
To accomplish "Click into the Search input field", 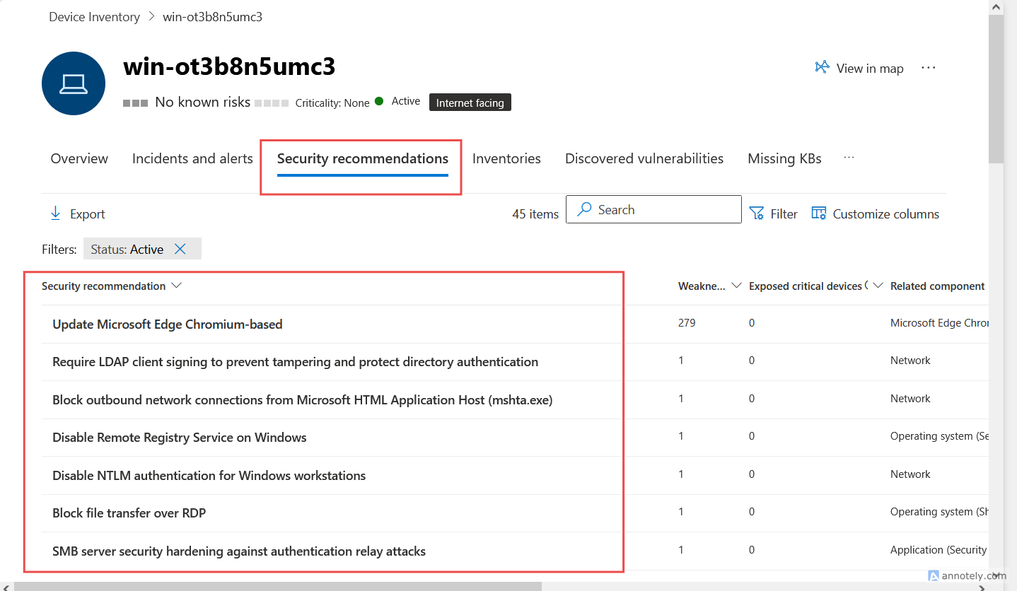I will (653, 209).
